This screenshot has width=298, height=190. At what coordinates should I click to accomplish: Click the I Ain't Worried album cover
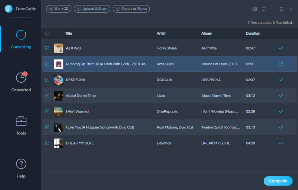click(x=58, y=111)
